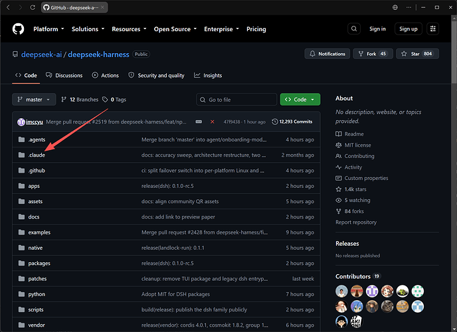Click Report repository link
This screenshot has width=457, height=332.
tap(356, 222)
